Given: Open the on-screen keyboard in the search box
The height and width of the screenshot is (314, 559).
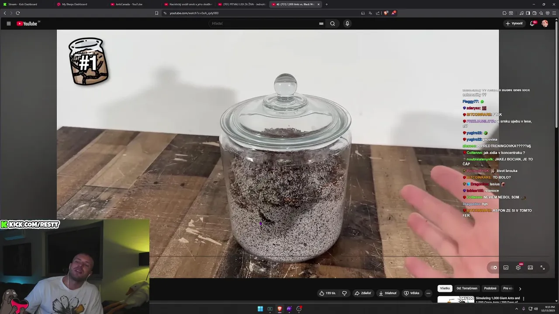Looking at the screenshot, I should tap(321, 24).
